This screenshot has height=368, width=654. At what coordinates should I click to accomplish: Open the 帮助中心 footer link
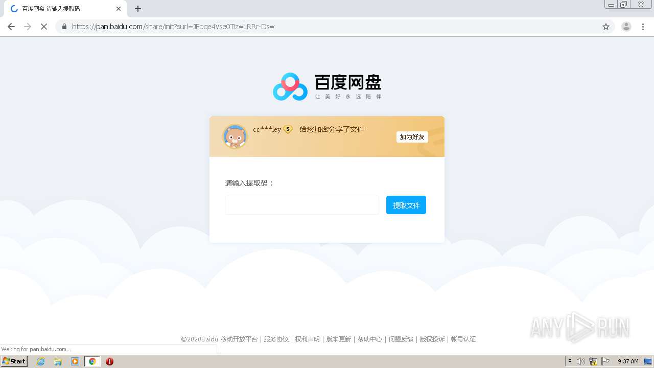[370, 339]
